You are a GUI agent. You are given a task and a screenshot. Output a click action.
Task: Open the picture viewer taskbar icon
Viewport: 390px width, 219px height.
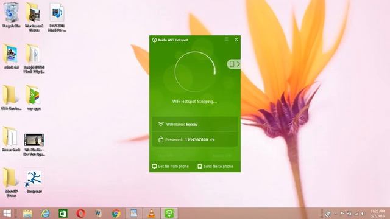[134, 214]
